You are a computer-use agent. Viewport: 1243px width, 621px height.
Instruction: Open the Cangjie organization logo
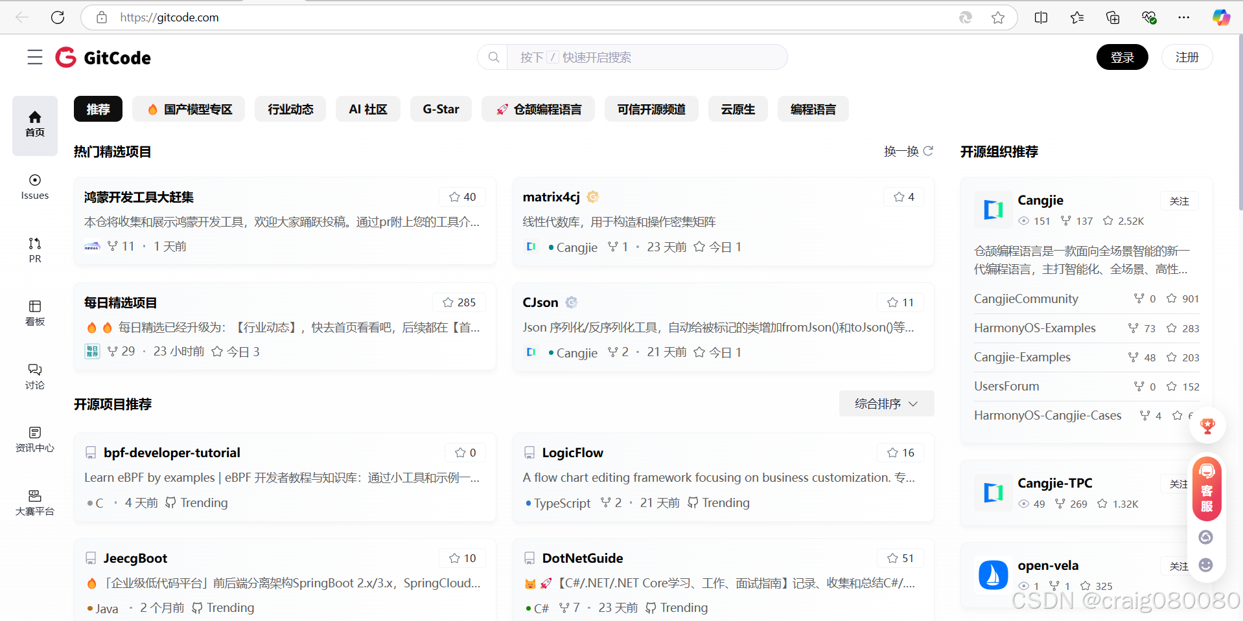point(993,209)
